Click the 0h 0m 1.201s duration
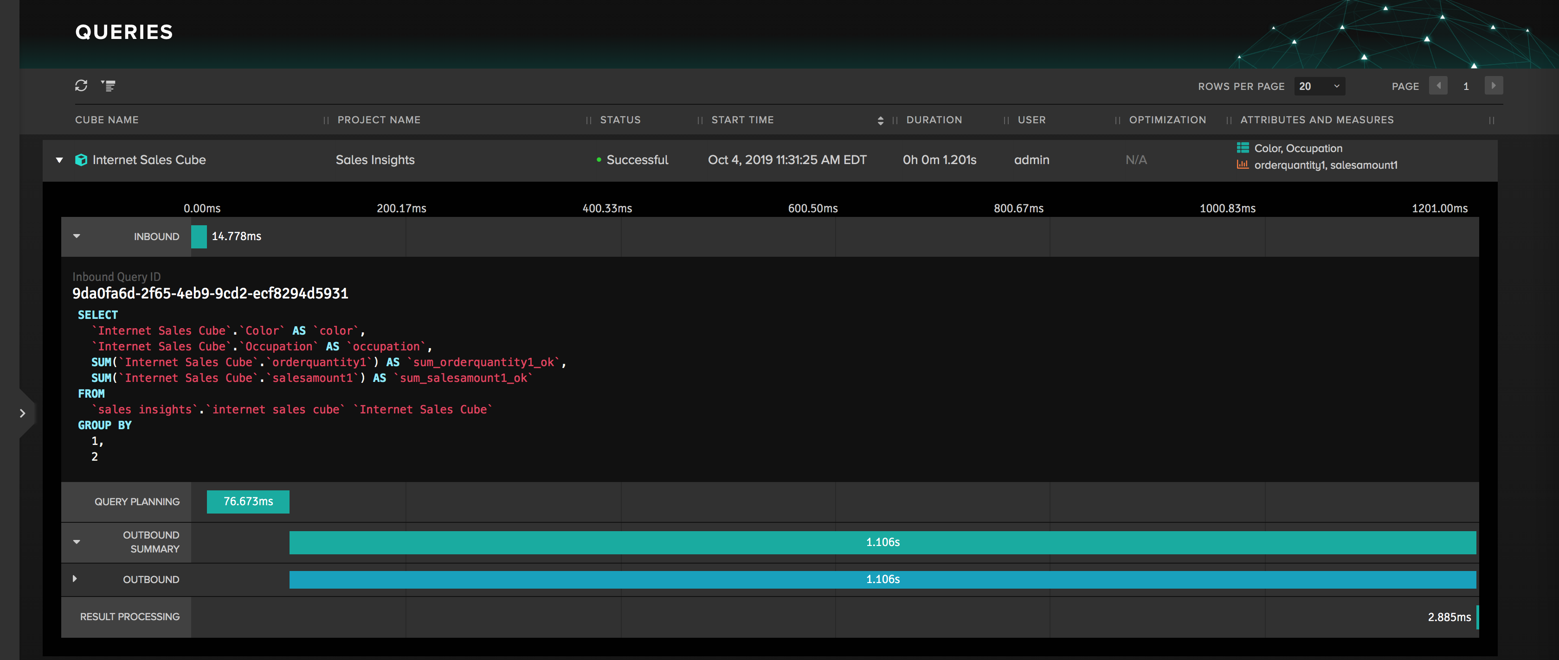This screenshot has width=1559, height=660. 939,160
